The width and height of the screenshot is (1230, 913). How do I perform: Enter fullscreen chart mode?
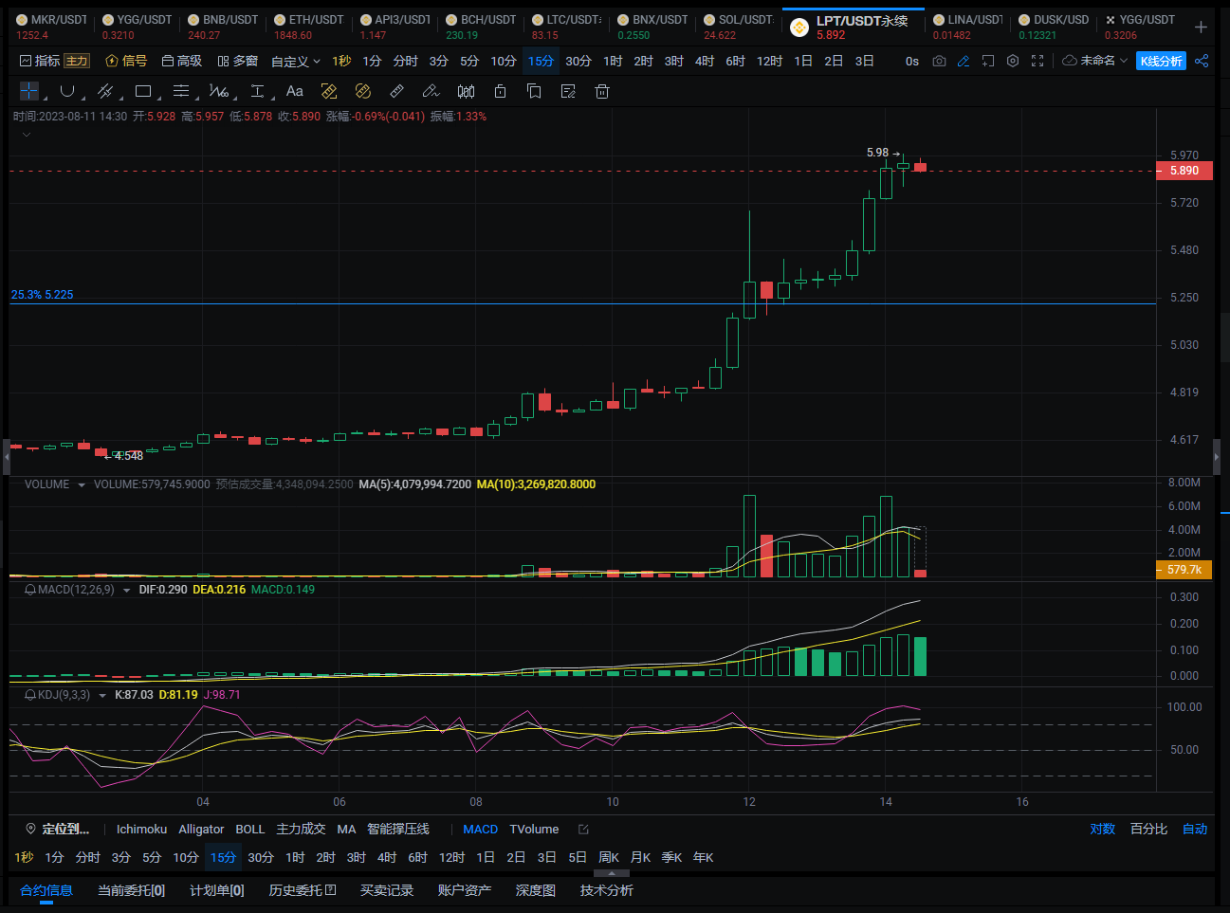pyautogui.click(x=1037, y=61)
